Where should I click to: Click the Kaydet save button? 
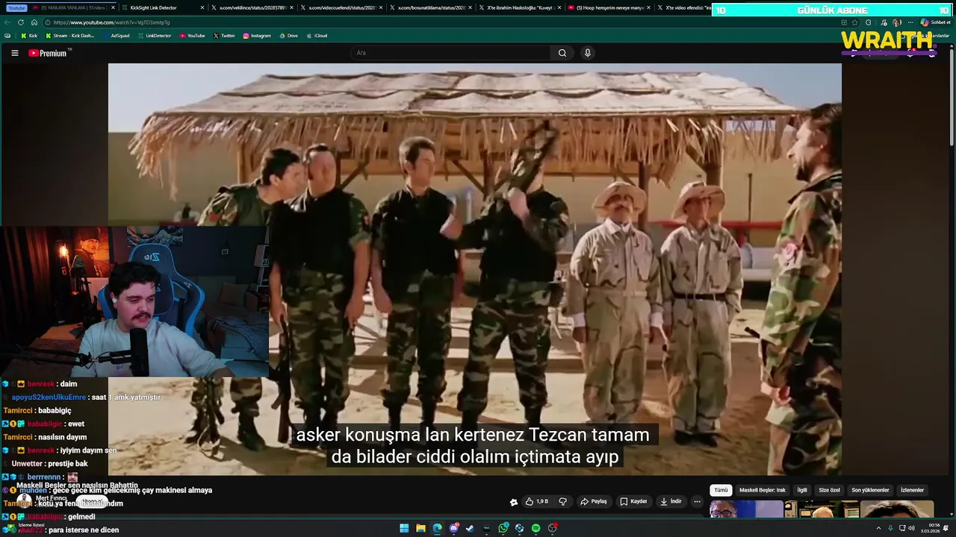pos(633,501)
